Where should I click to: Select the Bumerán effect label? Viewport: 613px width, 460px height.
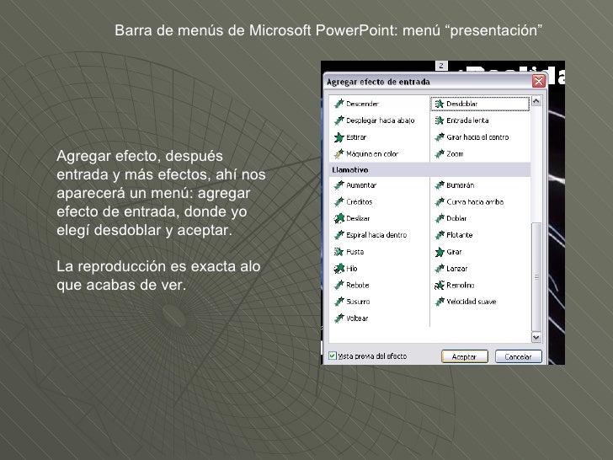461,185
